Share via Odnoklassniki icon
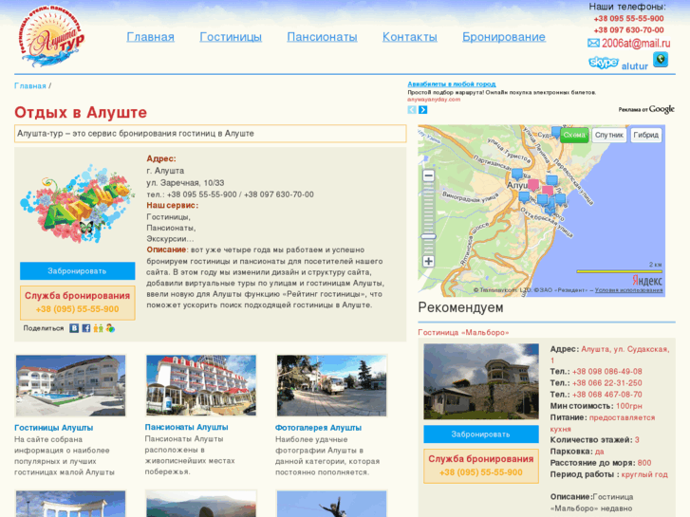The height and width of the screenshot is (517, 690). click(x=98, y=328)
